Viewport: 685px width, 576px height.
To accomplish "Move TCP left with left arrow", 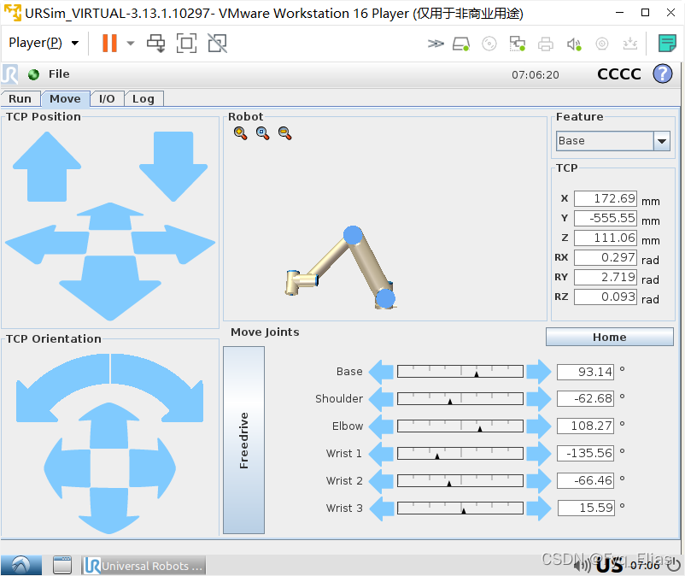I will click(x=47, y=244).
